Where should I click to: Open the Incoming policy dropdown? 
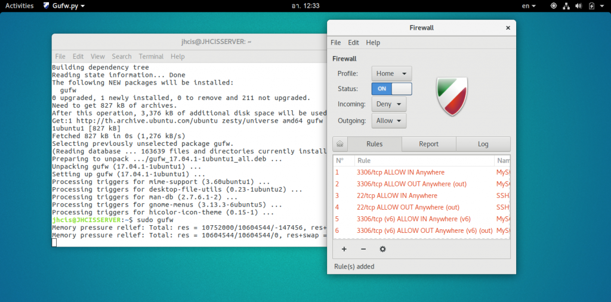coord(389,104)
